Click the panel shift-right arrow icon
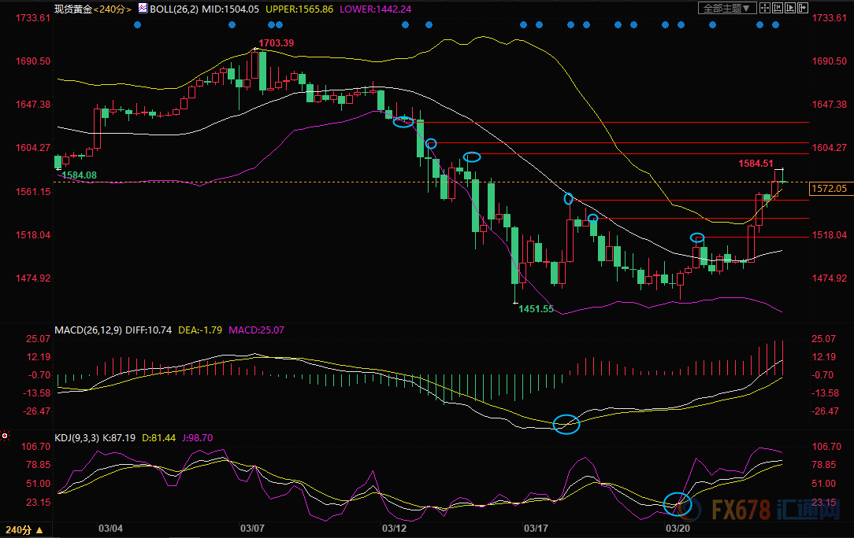 pos(802,8)
